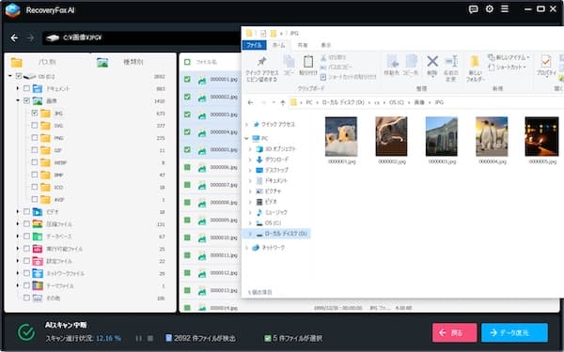Click the forward arrow in RecoveryFox path bar
The width and height of the screenshot is (564, 352).
point(31,38)
